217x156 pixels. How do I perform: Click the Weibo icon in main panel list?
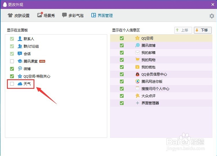pyautogui.click(x=20, y=69)
